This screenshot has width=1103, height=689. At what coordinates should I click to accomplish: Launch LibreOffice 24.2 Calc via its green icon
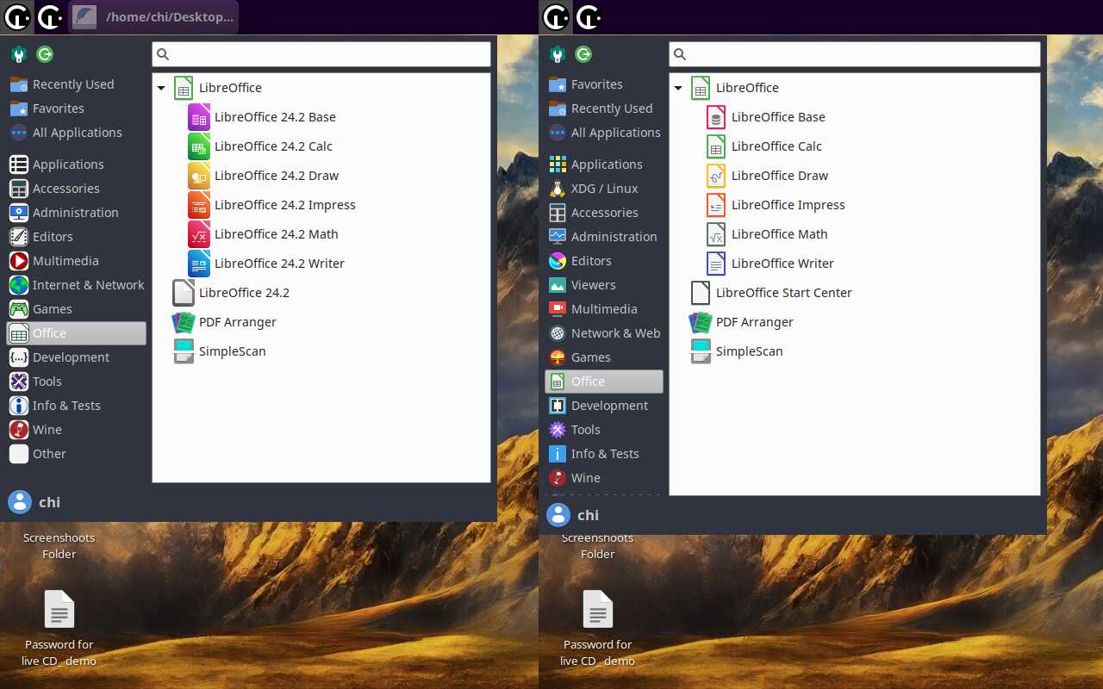pyautogui.click(x=199, y=146)
